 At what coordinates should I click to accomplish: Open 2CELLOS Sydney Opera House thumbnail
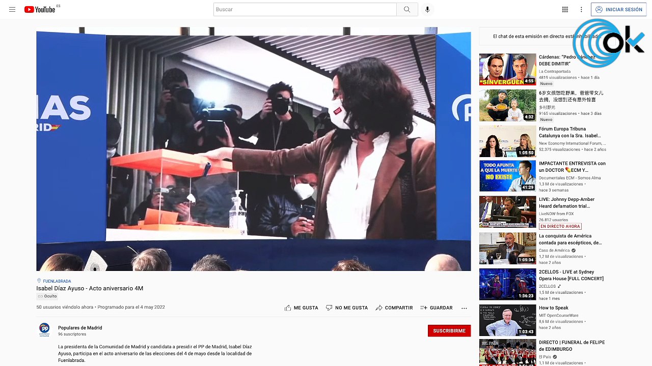507,285
